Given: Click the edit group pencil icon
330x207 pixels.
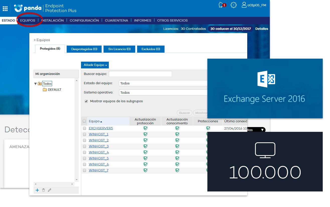Looking at the screenshot, I should click(x=49, y=190).
